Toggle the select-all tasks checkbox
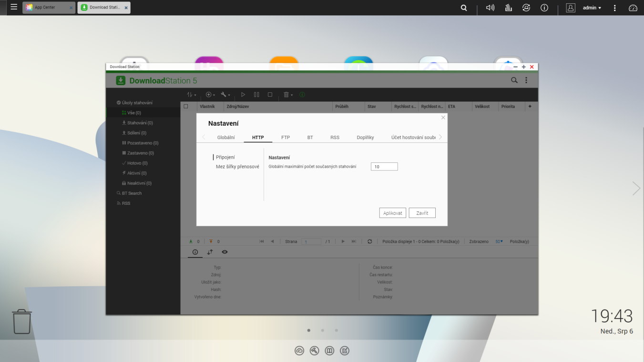The height and width of the screenshot is (362, 644). pos(186,106)
